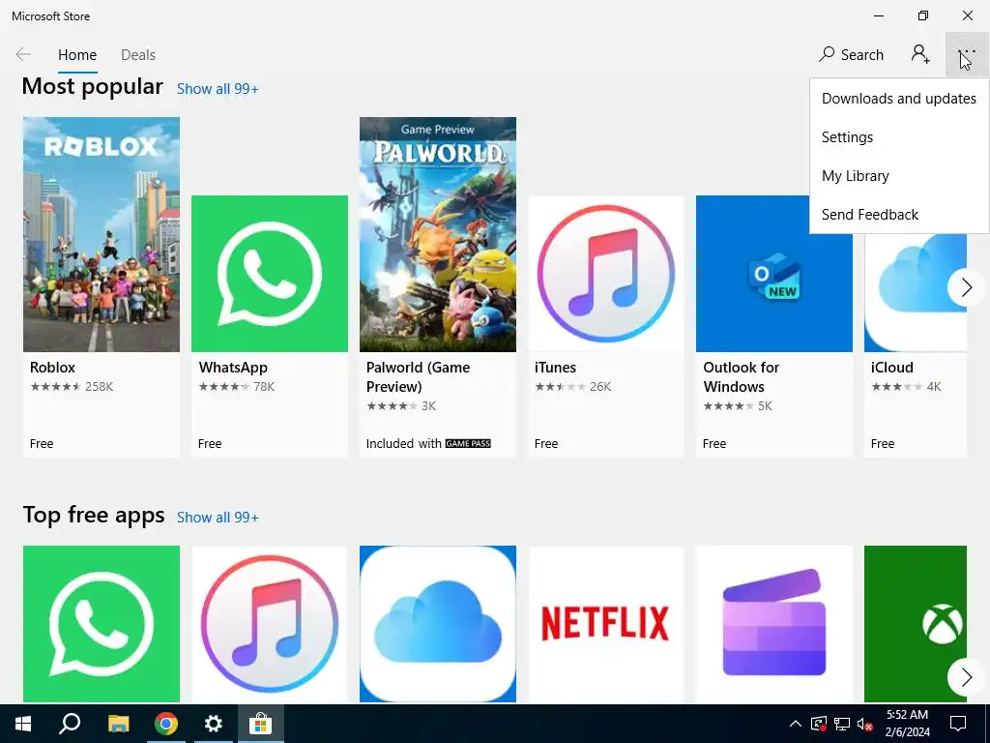Click the iTunes title under Most popular

click(555, 367)
